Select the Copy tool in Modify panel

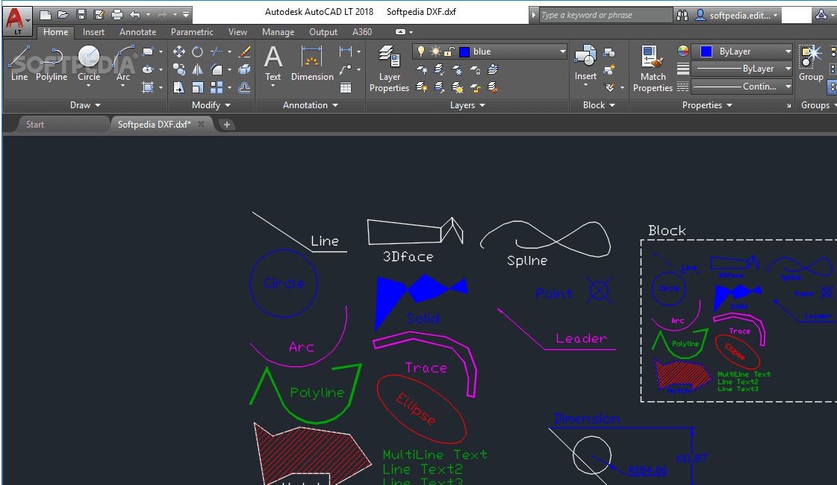[178, 69]
